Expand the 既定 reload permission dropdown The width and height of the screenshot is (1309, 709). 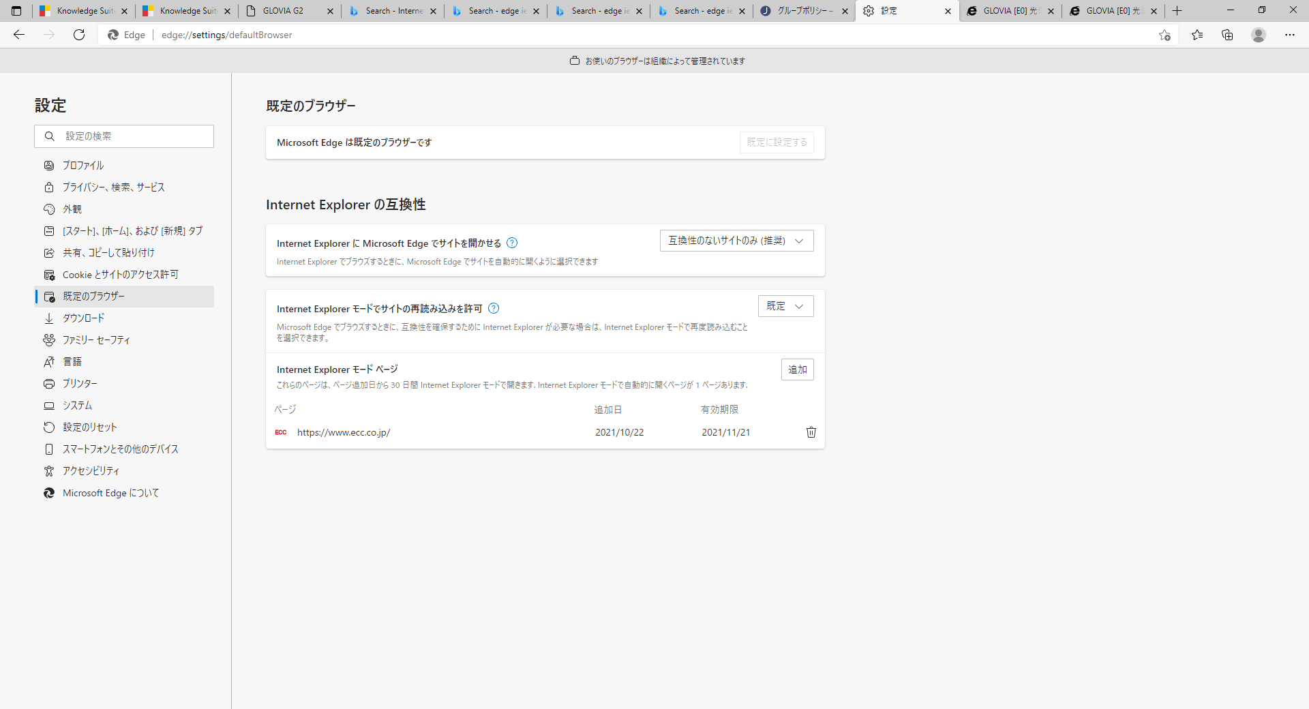[785, 306]
